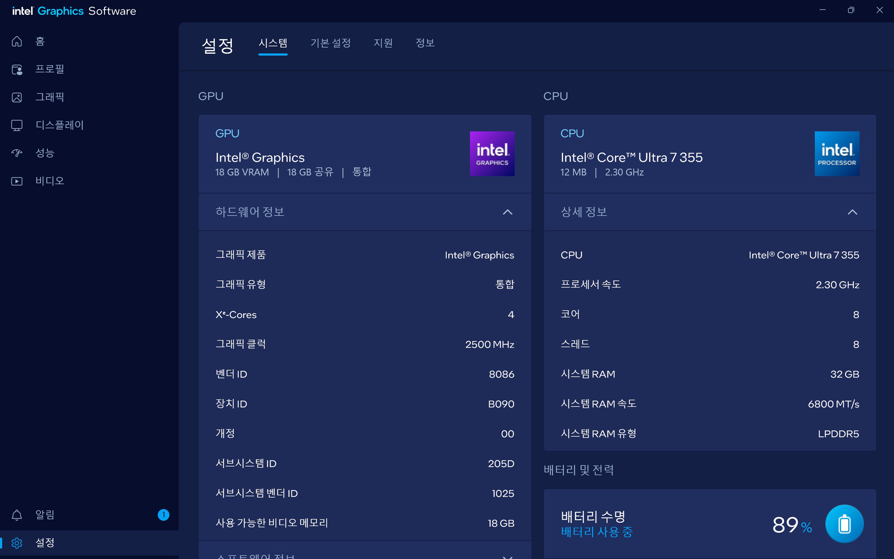Click the Intel Graphics Software title logo
The height and width of the screenshot is (559, 894).
[x=74, y=11]
